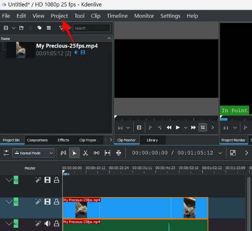Select the Razor scissors tool
This screenshot has height=231, width=252.
[x=85, y=153]
